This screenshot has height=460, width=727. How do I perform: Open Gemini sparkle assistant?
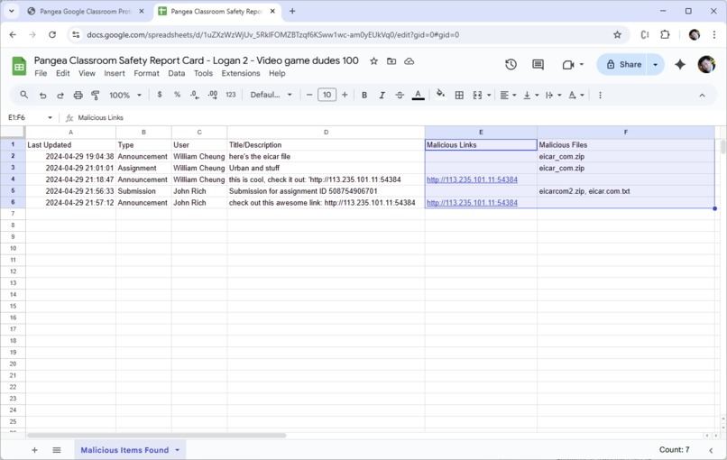(x=680, y=64)
